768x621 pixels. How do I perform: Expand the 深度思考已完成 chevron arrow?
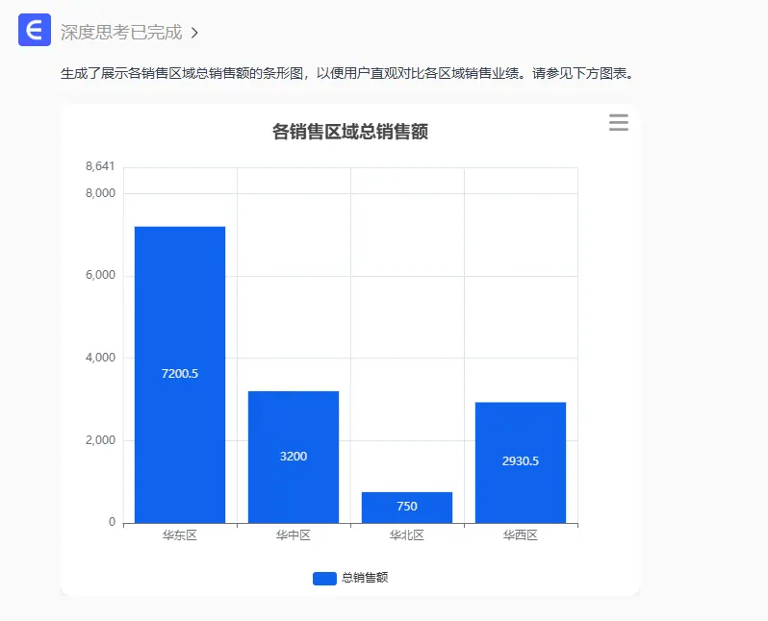point(194,33)
